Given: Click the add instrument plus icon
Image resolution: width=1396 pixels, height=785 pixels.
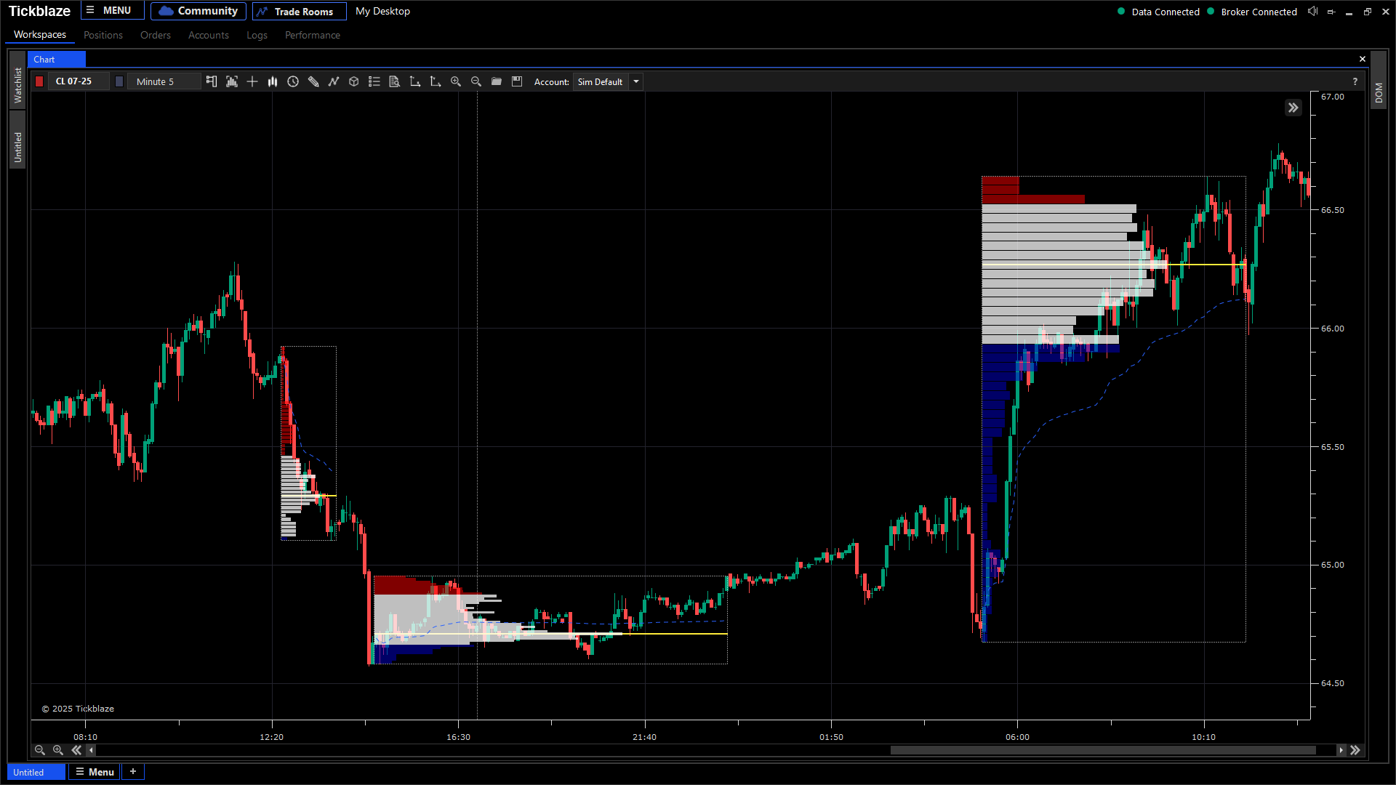Looking at the screenshot, I should tap(252, 81).
